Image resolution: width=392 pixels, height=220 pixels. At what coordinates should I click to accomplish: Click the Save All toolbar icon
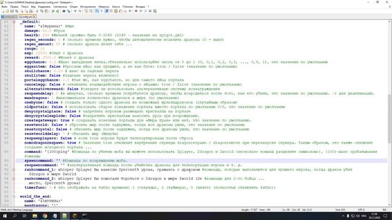17,11
